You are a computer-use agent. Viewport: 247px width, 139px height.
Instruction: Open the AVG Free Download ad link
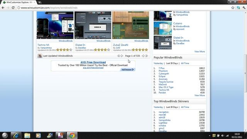point(93,62)
